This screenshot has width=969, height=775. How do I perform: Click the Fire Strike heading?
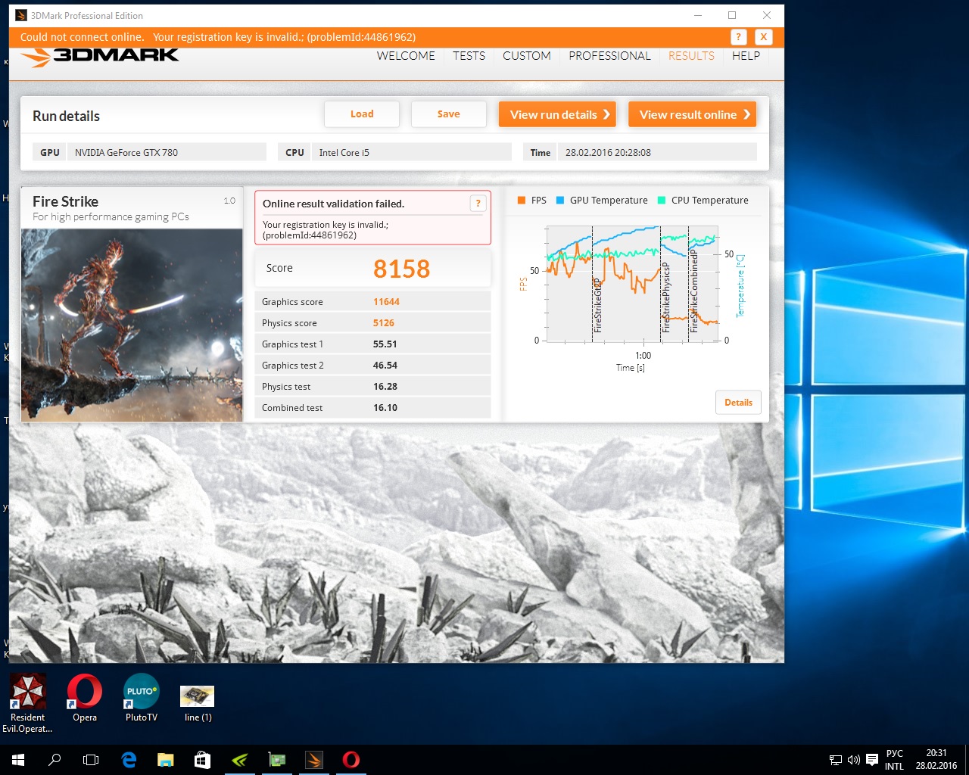[x=65, y=201]
